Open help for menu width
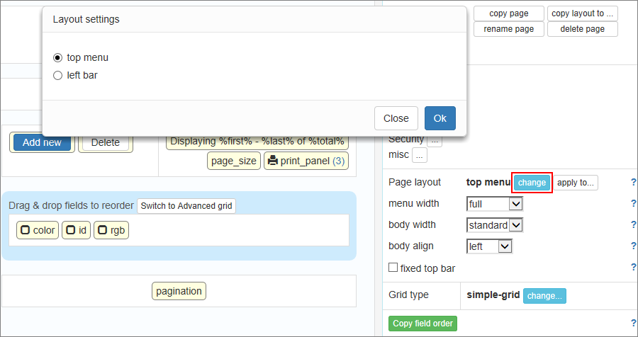Screen dimensions: 638x337 [x=633, y=204]
